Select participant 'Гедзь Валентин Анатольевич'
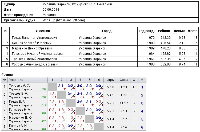Image resolution: width=200 pixels, height=132 pixels. [34, 38]
